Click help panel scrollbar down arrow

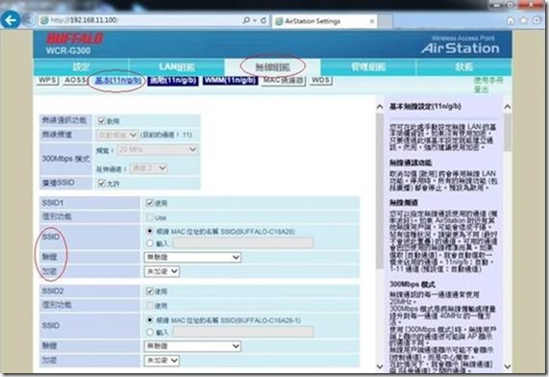click(x=508, y=366)
